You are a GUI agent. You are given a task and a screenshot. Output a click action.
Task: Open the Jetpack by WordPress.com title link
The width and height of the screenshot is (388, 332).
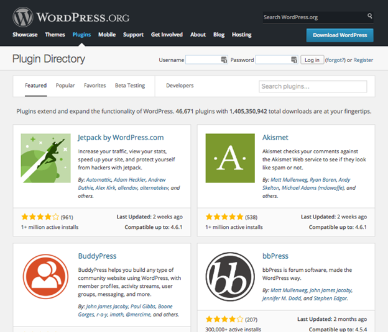pos(121,138)
